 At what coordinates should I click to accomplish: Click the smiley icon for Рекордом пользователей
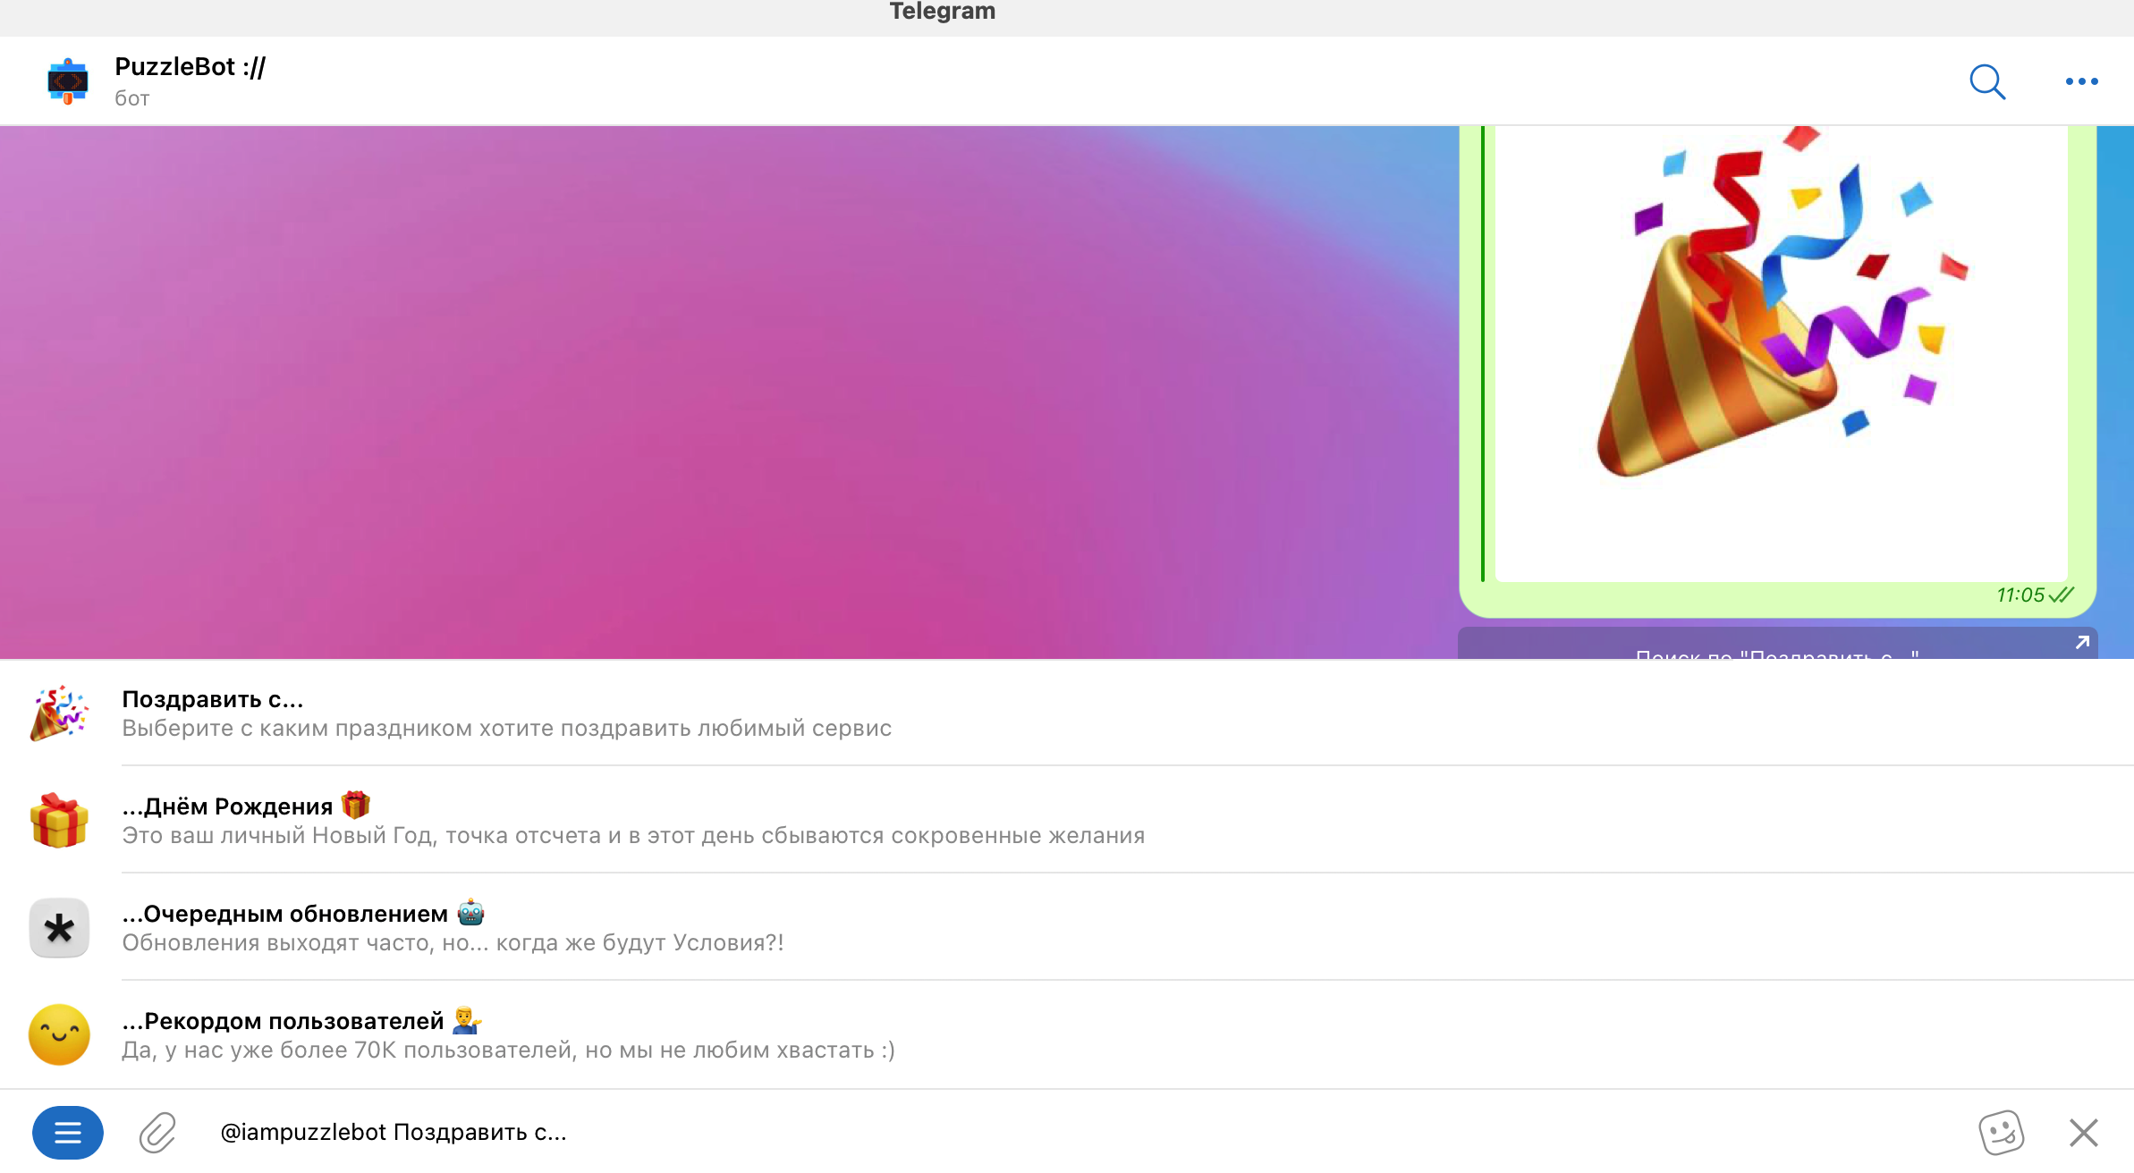[59, 1035]
